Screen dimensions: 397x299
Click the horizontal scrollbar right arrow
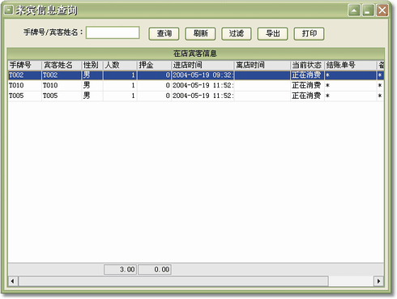[378, 281]
